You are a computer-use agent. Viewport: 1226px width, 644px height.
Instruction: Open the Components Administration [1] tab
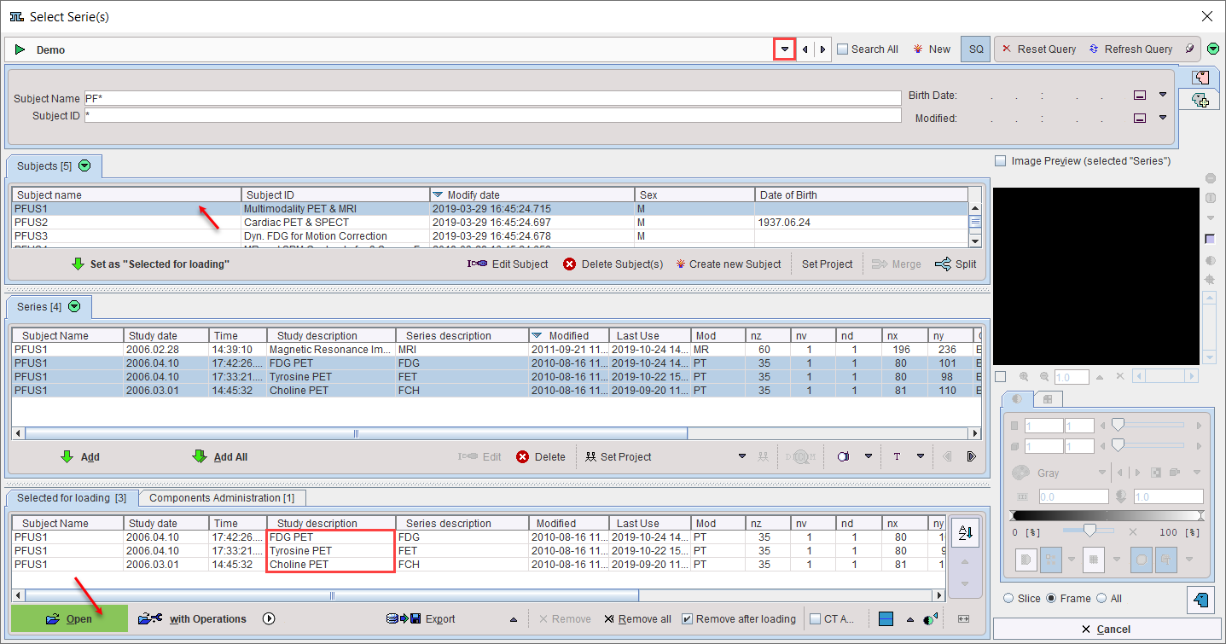point(222,497)
